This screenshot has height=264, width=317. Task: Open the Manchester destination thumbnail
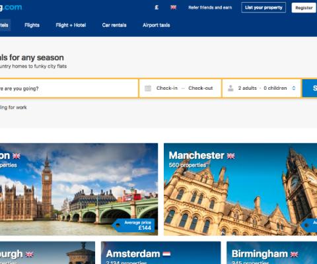point(240,189)
